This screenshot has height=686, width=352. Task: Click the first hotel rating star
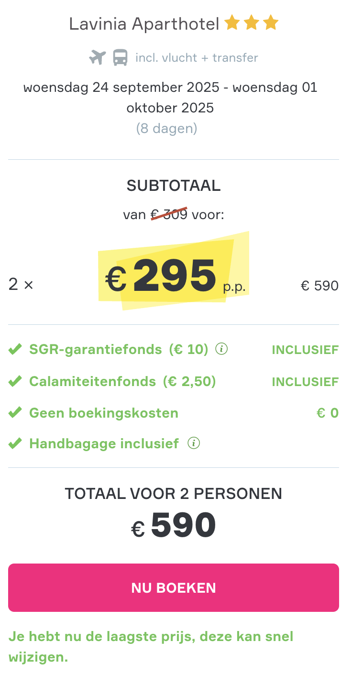coord(232,23)
